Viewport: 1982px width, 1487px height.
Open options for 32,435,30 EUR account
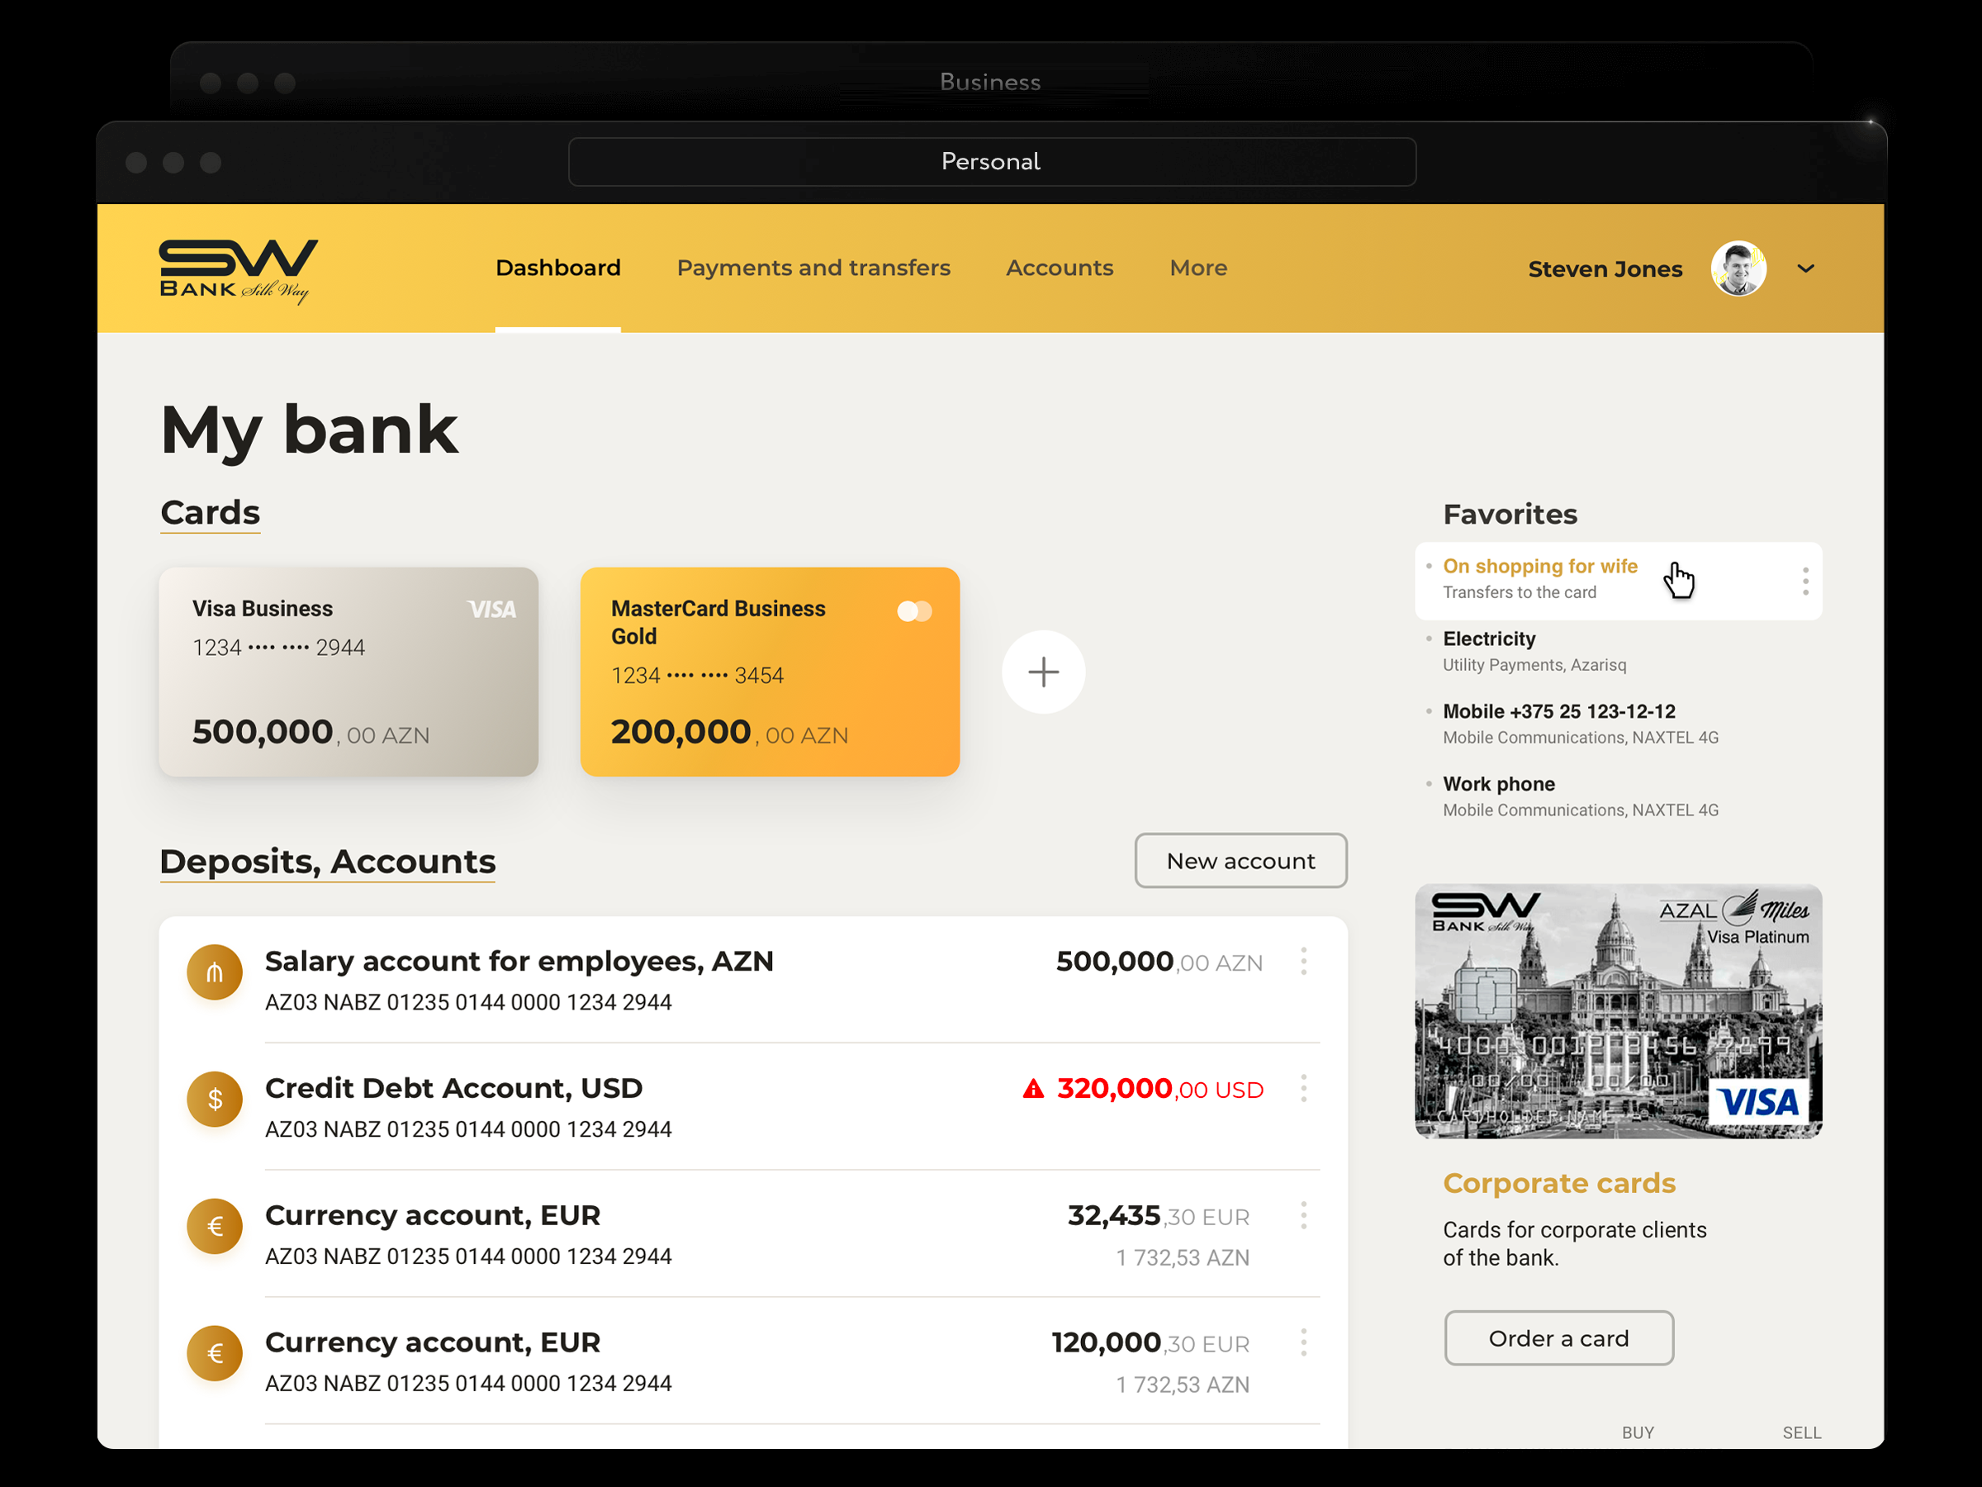(1304, 1216)
